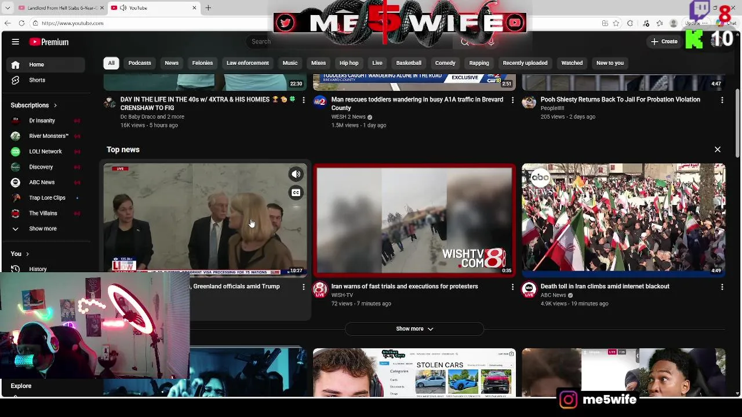Show more subscriptions in sidebar

click(x=46, y=228)
